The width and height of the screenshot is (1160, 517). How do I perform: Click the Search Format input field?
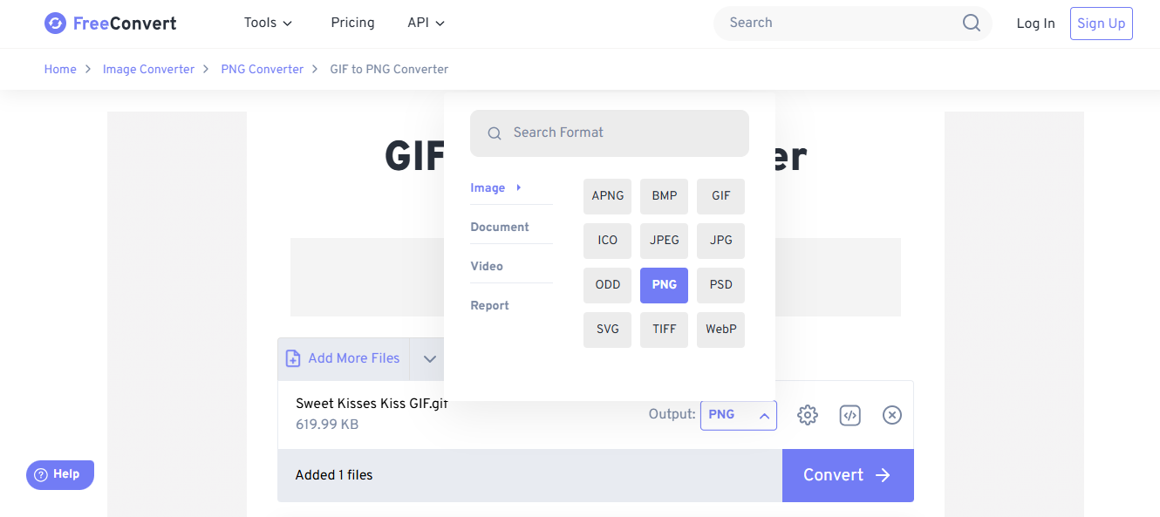pos(610,133)
